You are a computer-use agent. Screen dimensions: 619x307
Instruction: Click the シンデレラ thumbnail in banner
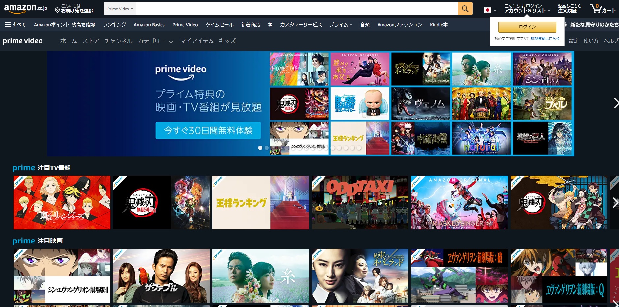[542, 69]
